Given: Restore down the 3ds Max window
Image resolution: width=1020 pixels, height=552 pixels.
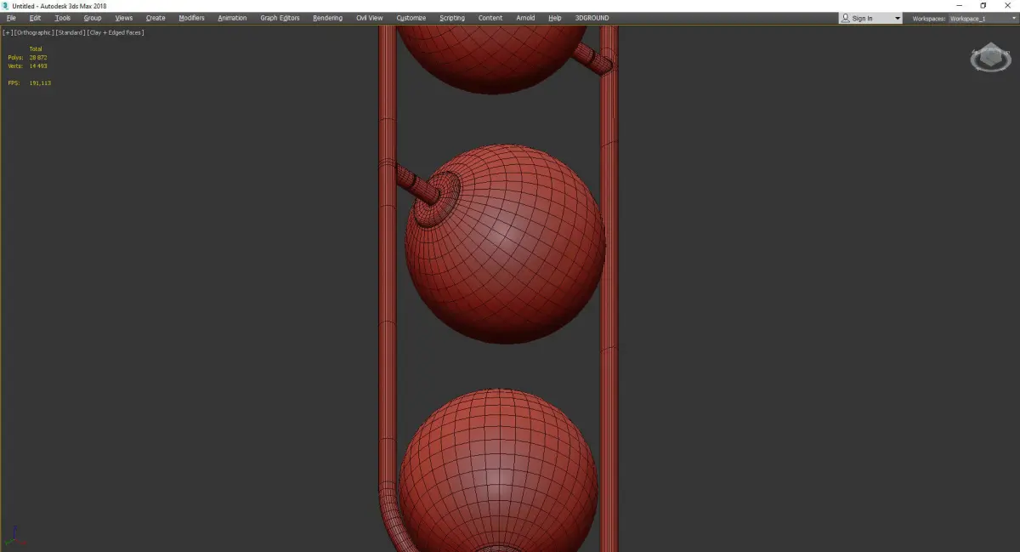Looking at the screenshot, I should click(x=983, y=5).
